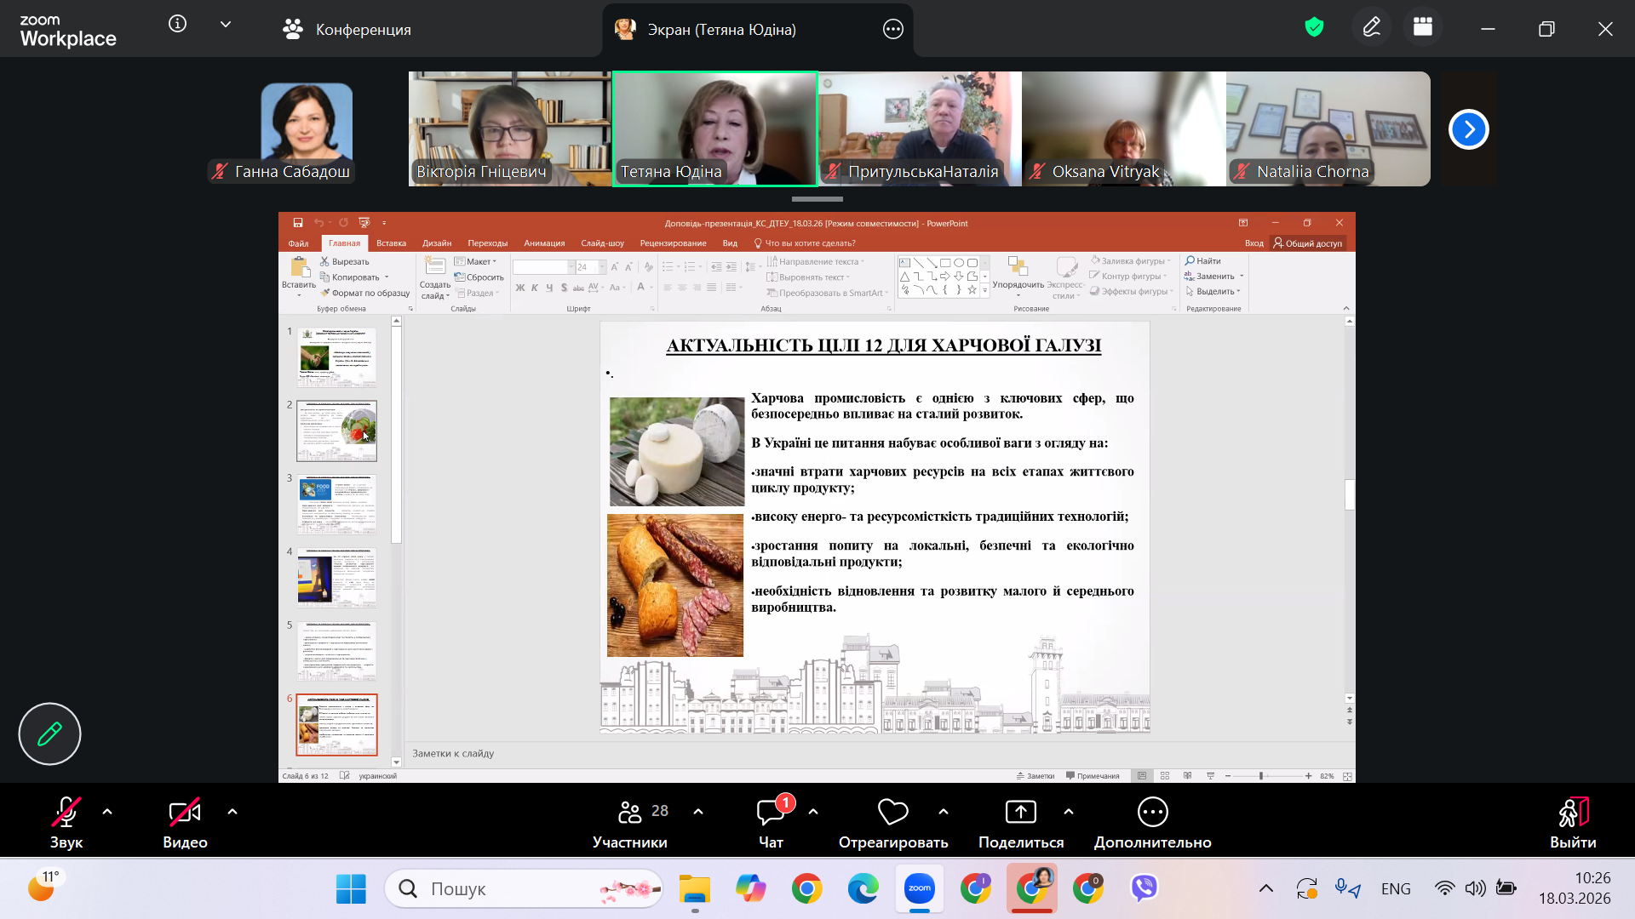This screenshot has width=1635, height=919.
Task: Expand video options arrow next to Видео
Action: [232, 812]
